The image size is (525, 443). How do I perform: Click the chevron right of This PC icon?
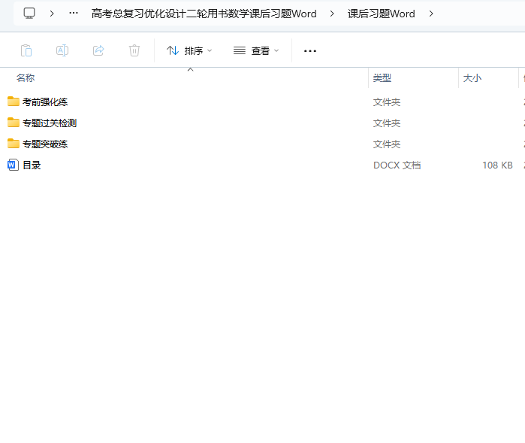tap(52, 14)
